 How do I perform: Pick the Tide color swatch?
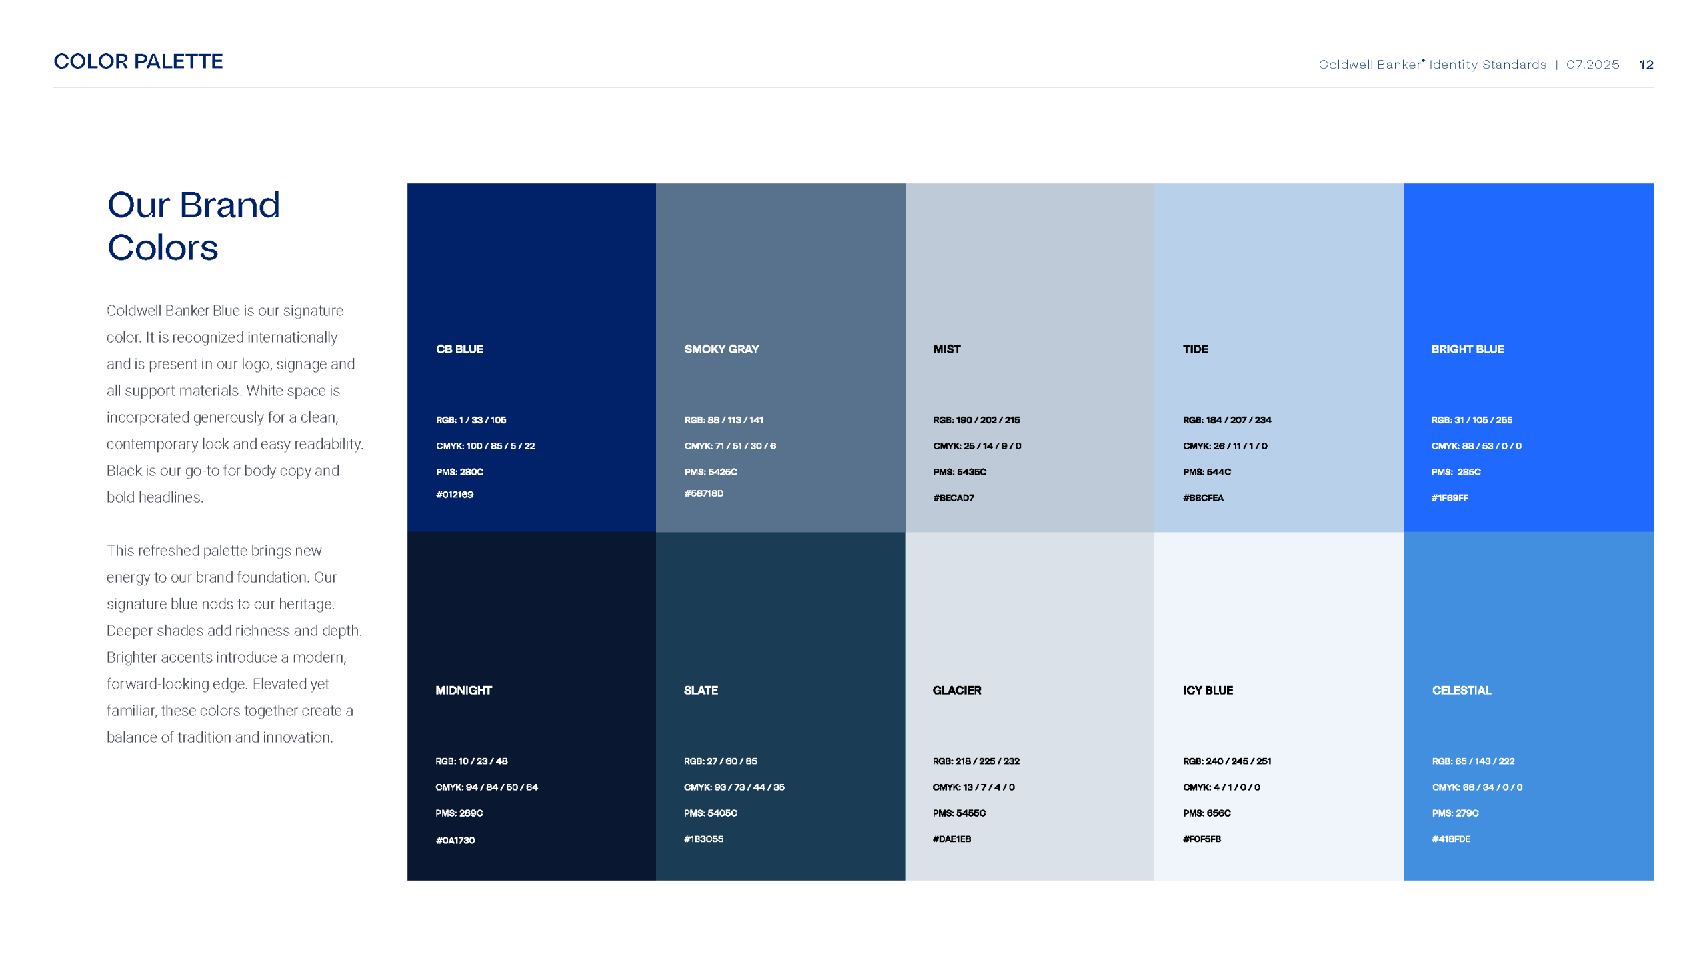(x=1278, y=267)
